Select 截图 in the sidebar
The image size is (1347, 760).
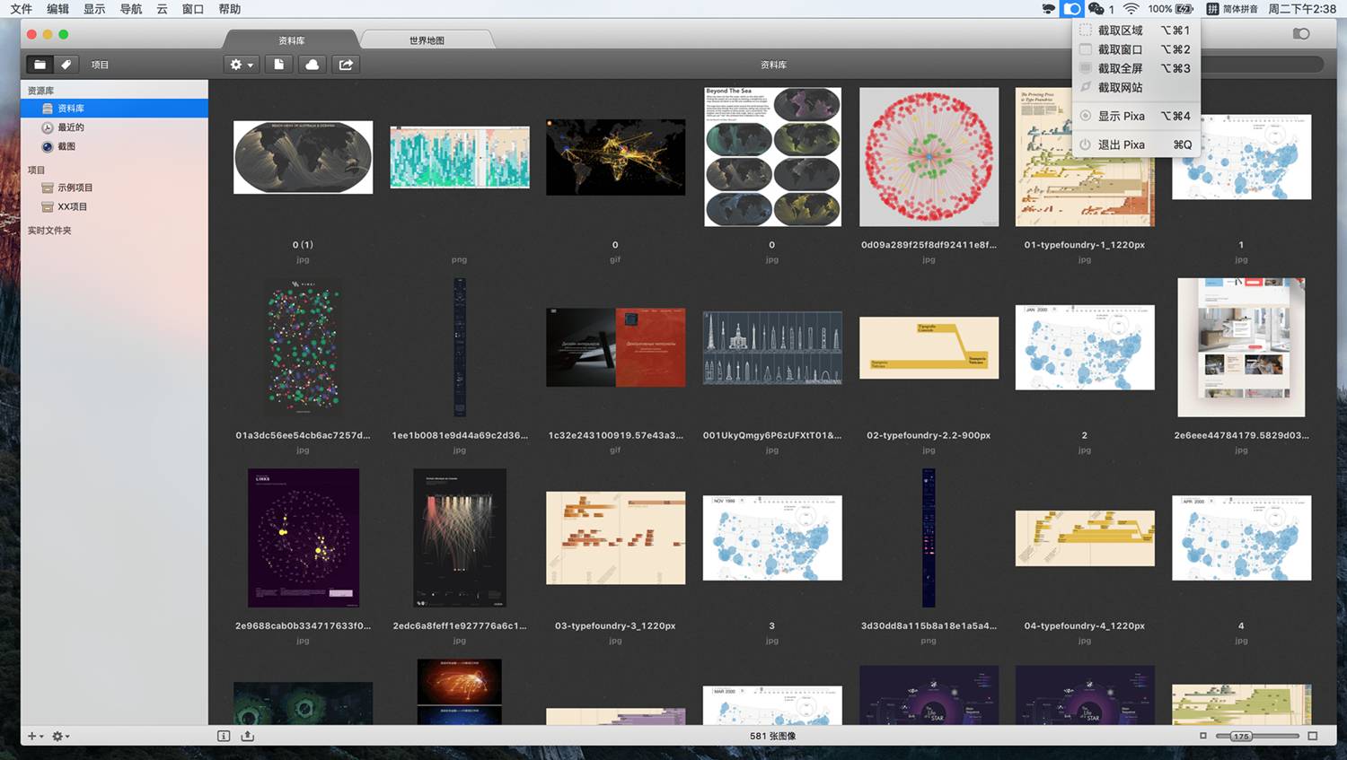point(114,146)
